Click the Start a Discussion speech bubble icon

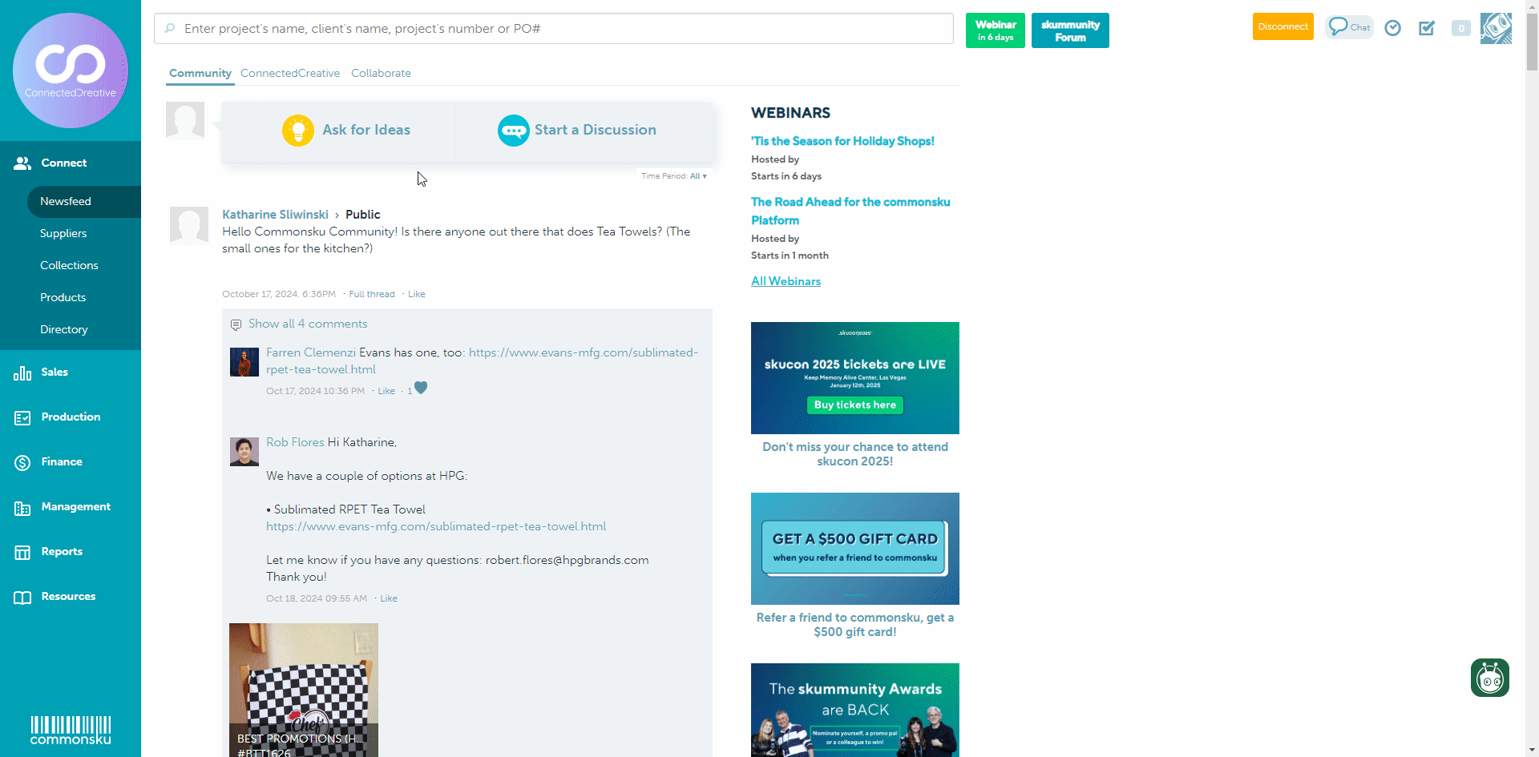(x=513, y=131)
